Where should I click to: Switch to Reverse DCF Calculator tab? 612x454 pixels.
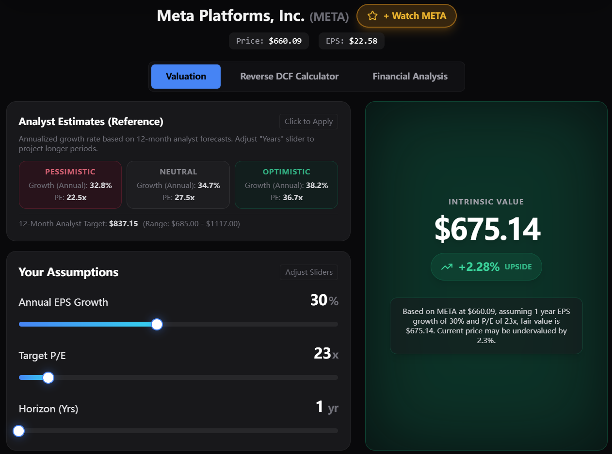click(290, 77)
